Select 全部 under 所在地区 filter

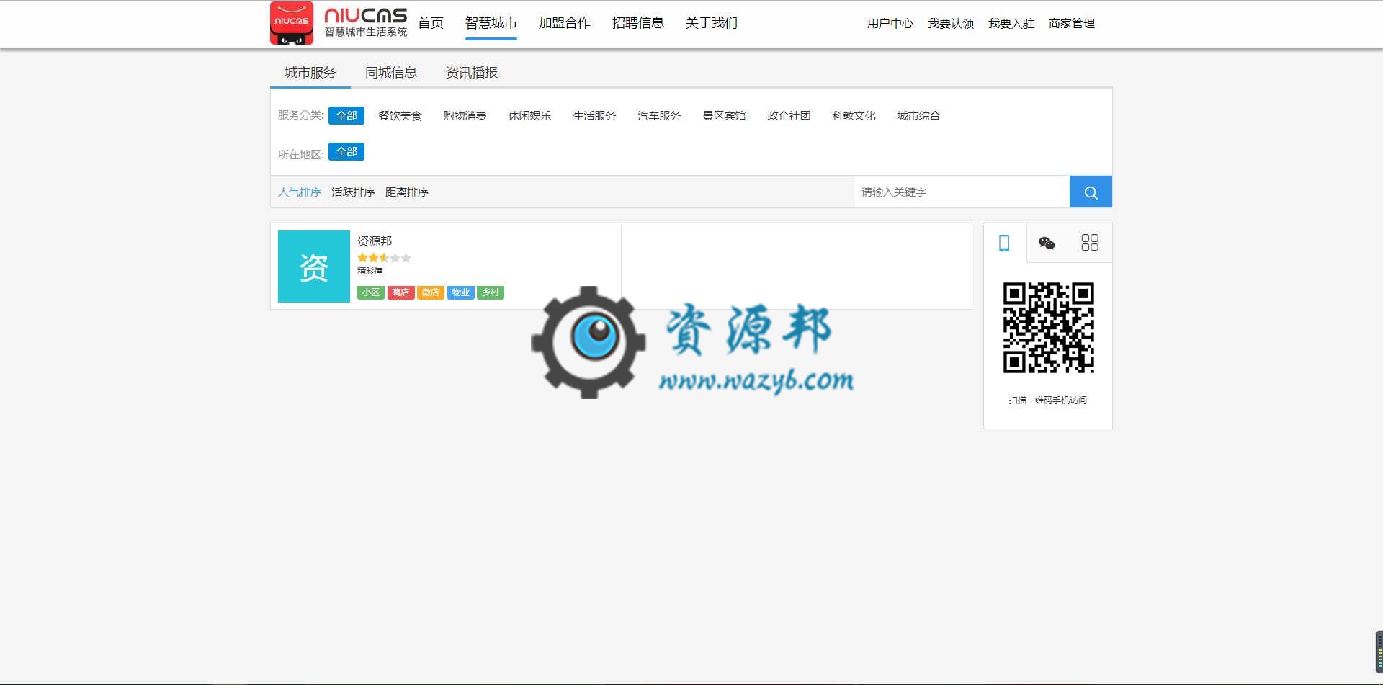pyautogui.click(x=346, y=151)
